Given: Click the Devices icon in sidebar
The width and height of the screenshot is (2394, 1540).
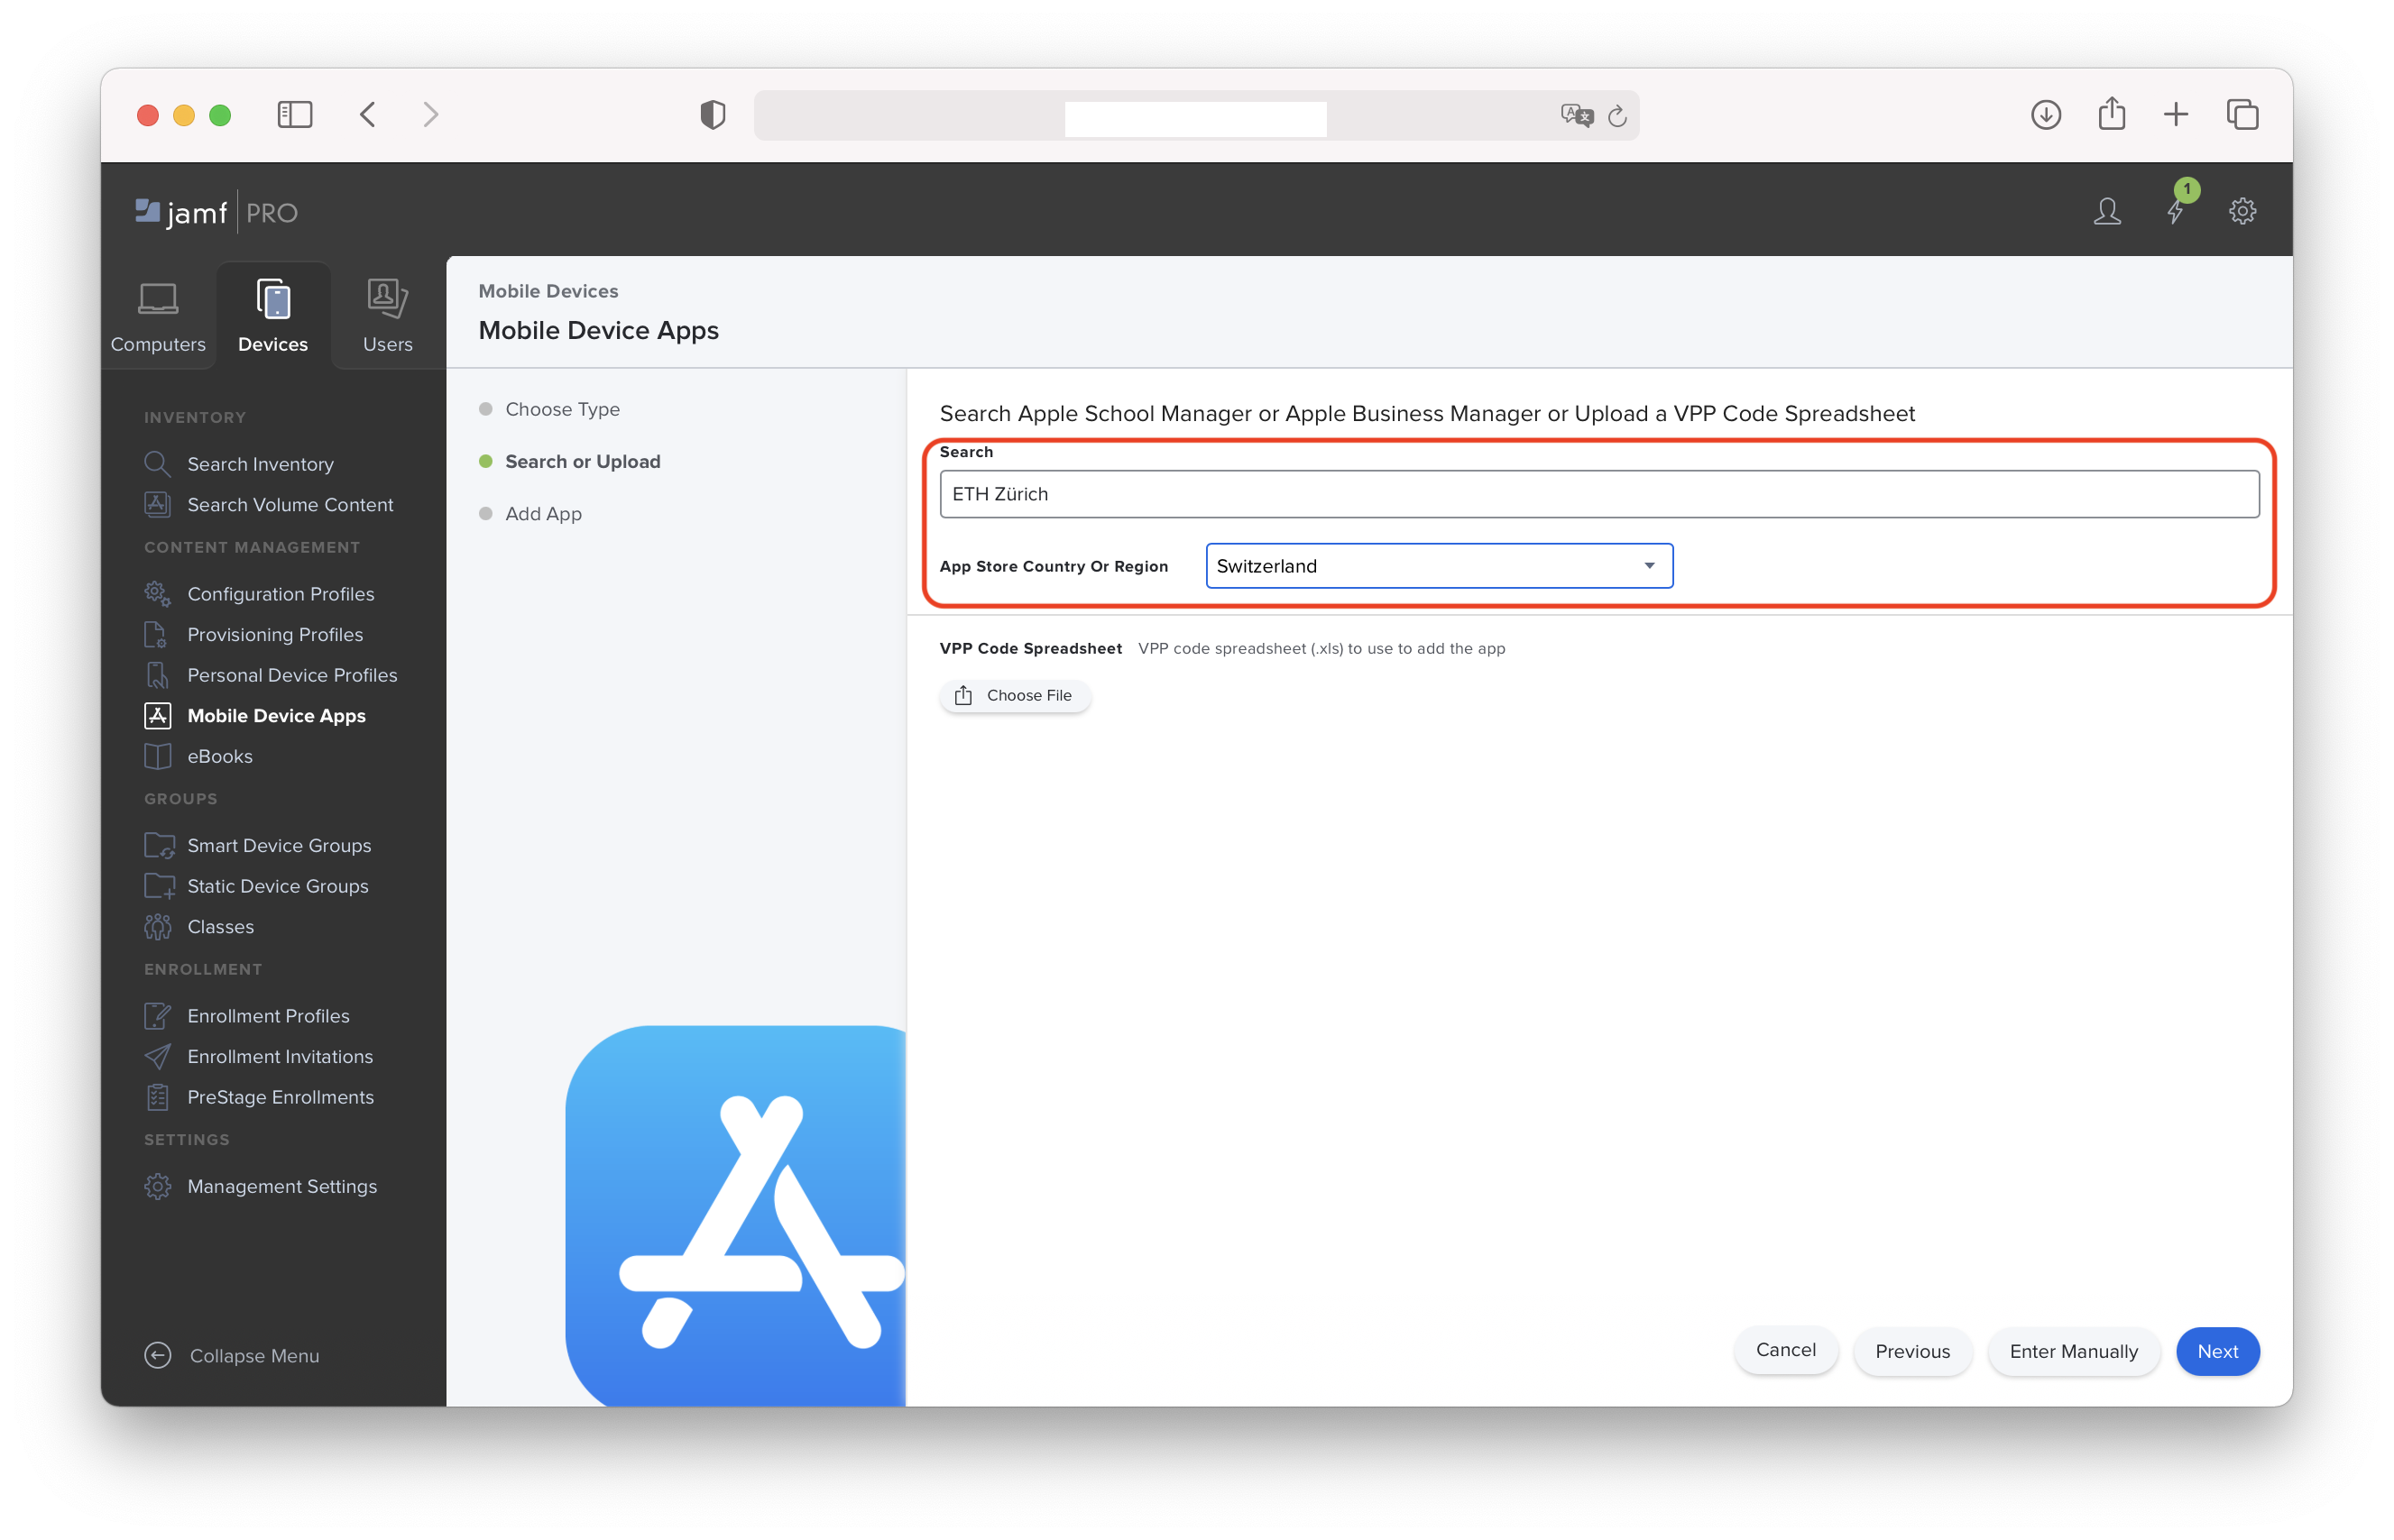Looking at the screenshot, I should coord(272,314).
